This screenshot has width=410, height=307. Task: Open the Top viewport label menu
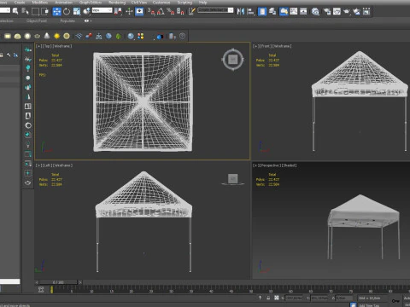(47, 46)
